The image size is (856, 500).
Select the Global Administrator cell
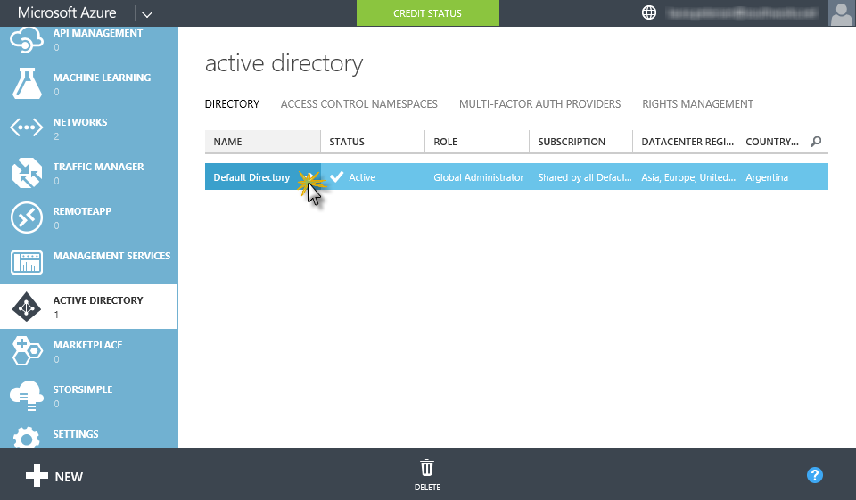pyautogui.click(x=479, y=177)
